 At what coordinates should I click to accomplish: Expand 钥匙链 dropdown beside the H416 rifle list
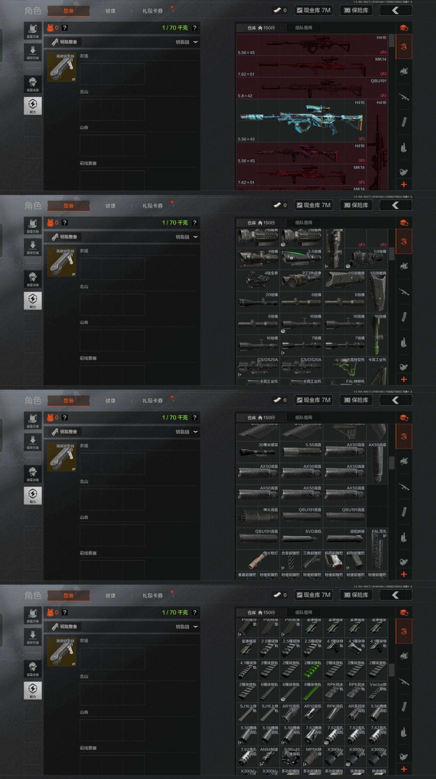tap(187, 42)
